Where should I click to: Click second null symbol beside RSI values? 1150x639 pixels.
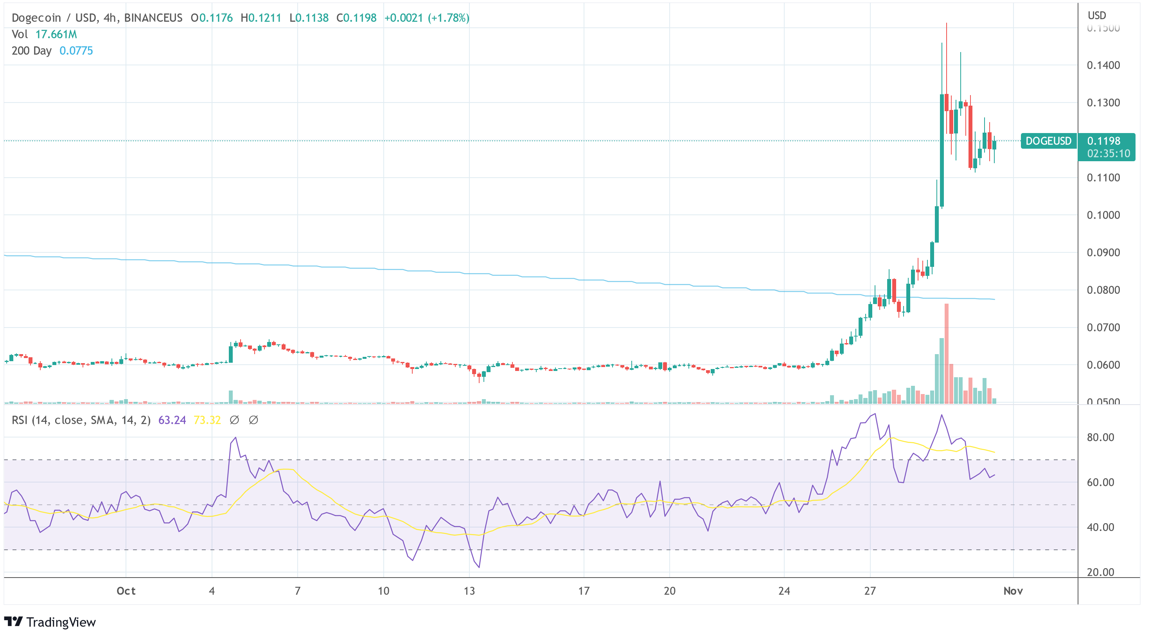(x=253, y=420)
